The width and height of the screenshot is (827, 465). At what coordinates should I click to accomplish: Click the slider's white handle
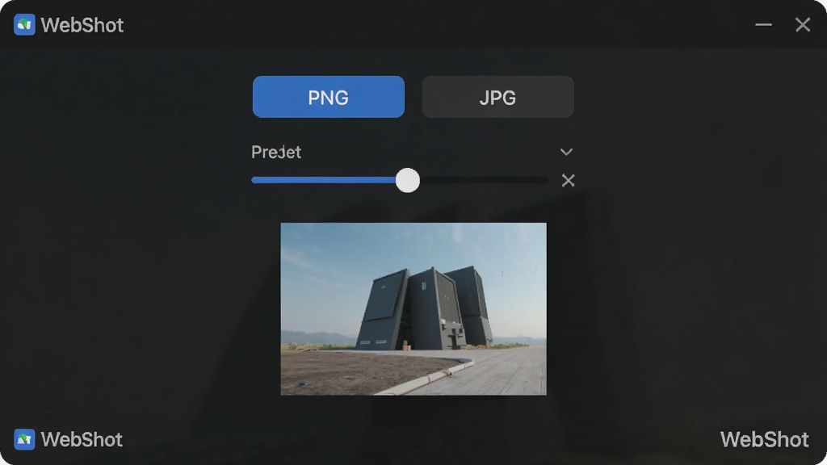pos(408,180)
